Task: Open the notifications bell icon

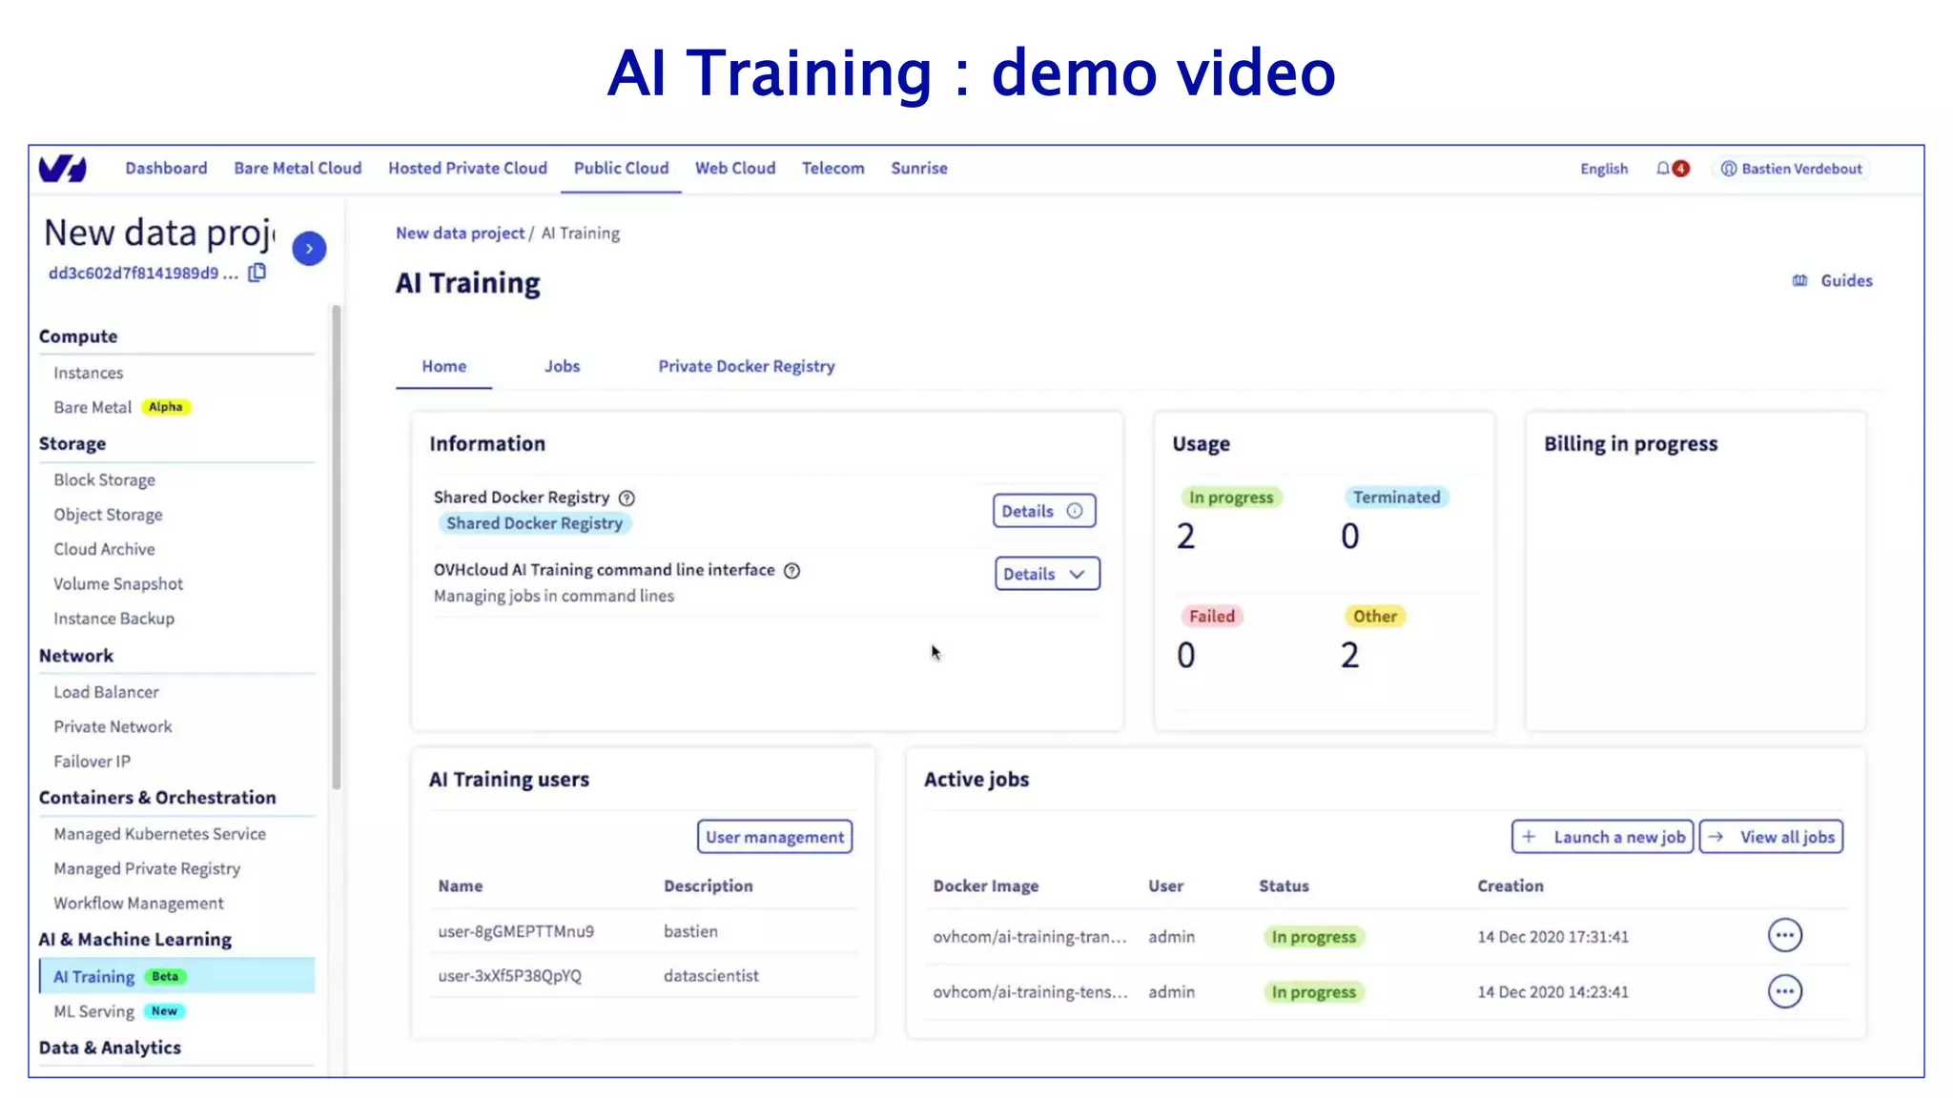Action: pyautogui.click(x=1663, y=169)
